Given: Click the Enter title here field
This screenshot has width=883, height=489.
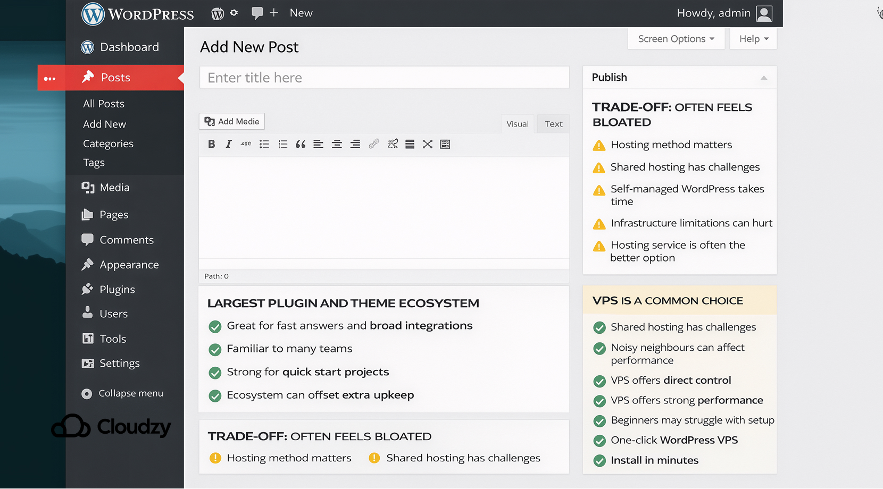Looking at the screenshot, I should click(384, 77).
